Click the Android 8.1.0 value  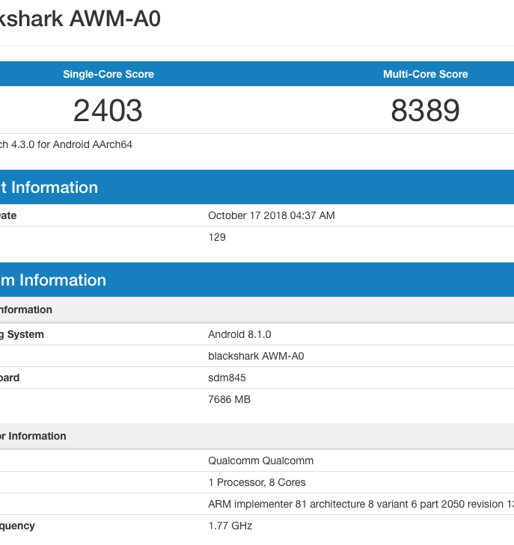click(239, 334)
